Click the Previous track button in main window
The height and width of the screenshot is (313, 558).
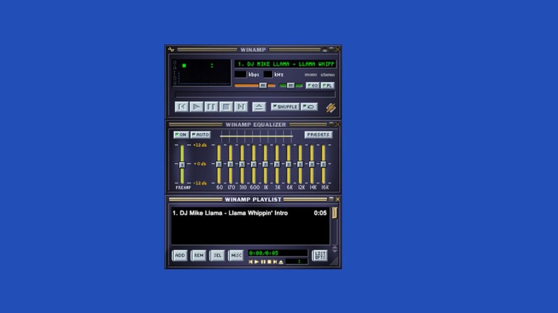click(x=182, y=107)
